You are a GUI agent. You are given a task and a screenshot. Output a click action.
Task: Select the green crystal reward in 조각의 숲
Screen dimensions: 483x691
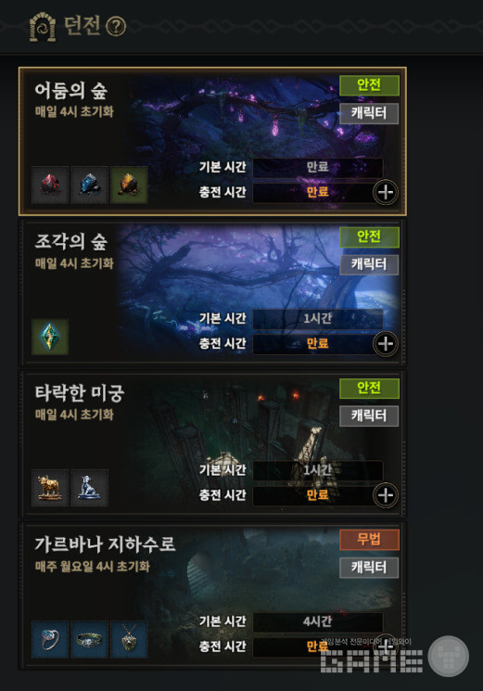50,337
